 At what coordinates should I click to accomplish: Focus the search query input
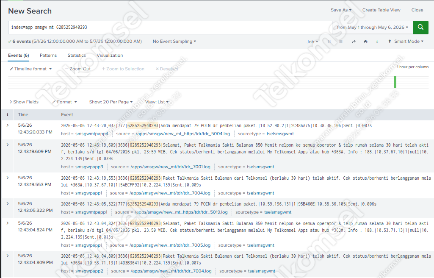pyautogui.click(x=170, y=28)
